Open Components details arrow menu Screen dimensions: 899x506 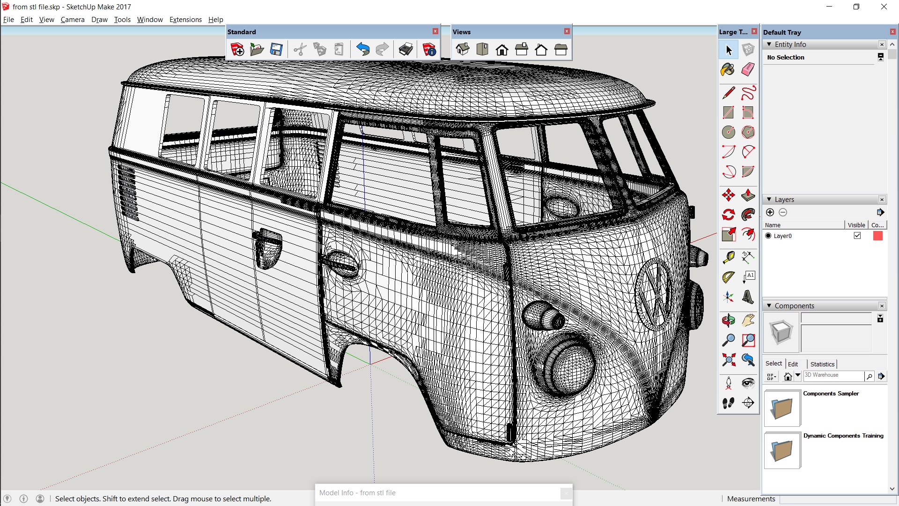(881, 376)
